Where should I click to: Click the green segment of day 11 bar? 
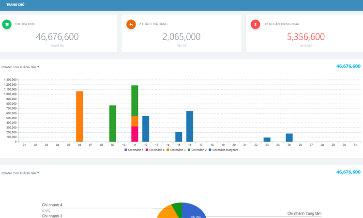coord(135,101)
